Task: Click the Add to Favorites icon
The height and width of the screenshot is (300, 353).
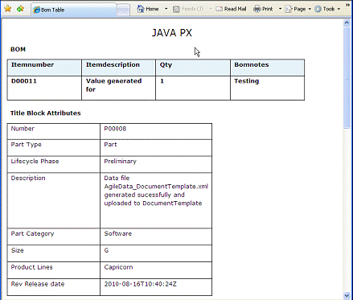Action: pyautogui.click(x=20, y=9)
